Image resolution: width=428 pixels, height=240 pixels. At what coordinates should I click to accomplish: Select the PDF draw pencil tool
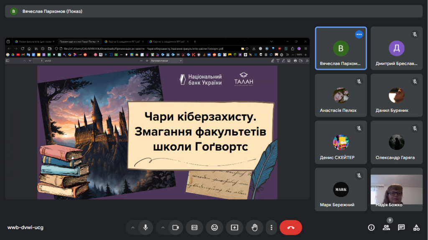(x=283, y=61)
